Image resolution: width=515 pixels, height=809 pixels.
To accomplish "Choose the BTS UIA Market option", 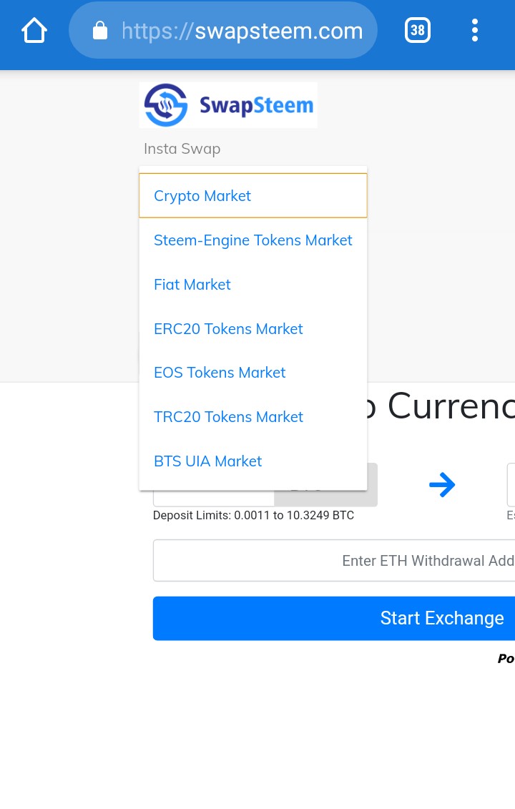I will pyautogui.click(x=253, y=461).
